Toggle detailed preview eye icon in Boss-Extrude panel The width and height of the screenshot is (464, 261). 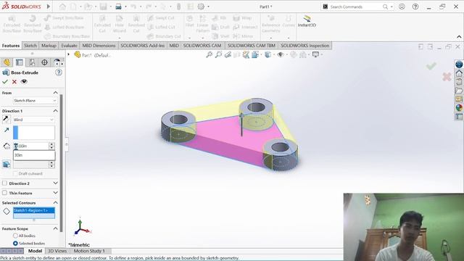(24, 82)
